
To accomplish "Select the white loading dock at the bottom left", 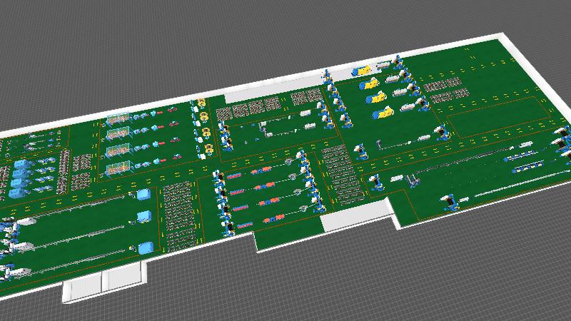I will click(105, 283).
